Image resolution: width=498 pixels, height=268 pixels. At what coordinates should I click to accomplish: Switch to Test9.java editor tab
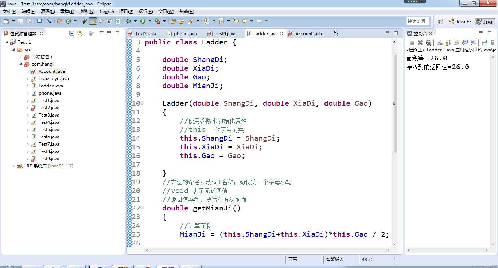(222, 33)
